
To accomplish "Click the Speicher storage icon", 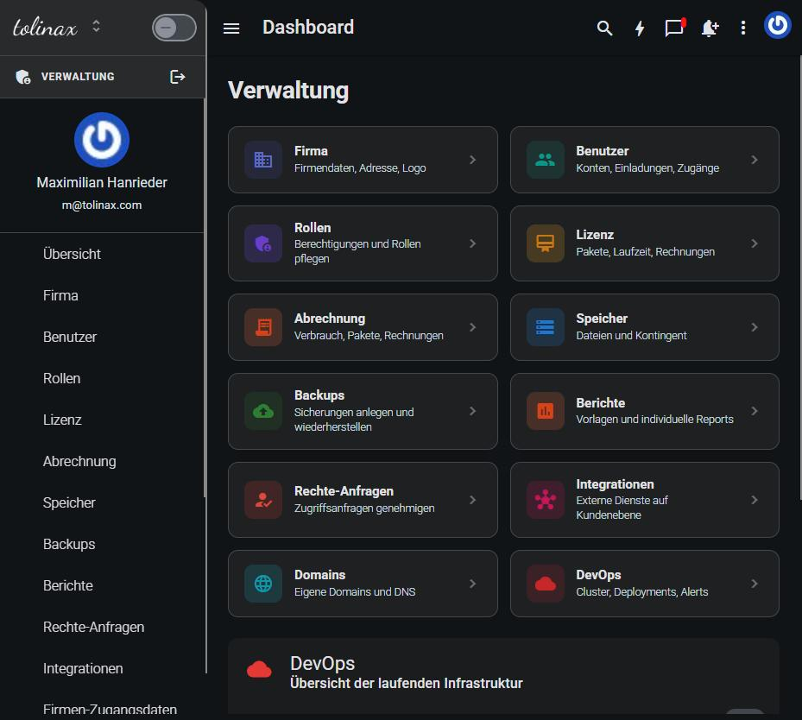I will [x=546, y=327].
